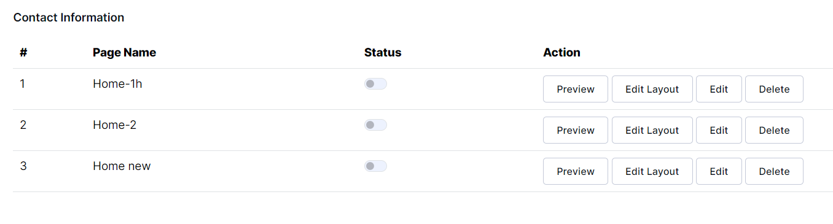The image size is (833, 224).
Task: Open Edit Layout for Home-2
Action: (652, 130)
